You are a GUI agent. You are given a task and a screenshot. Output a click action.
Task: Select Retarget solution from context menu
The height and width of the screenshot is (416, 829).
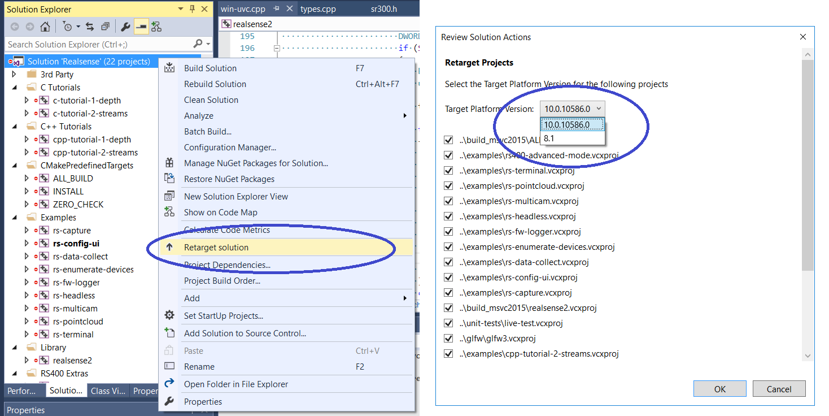click(216, 248)
